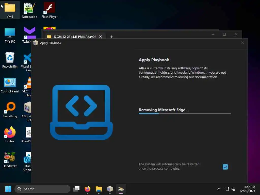Open Flash Player desktop shortcut
Screen dimensions: 260x195
click(x=50, y=10)
